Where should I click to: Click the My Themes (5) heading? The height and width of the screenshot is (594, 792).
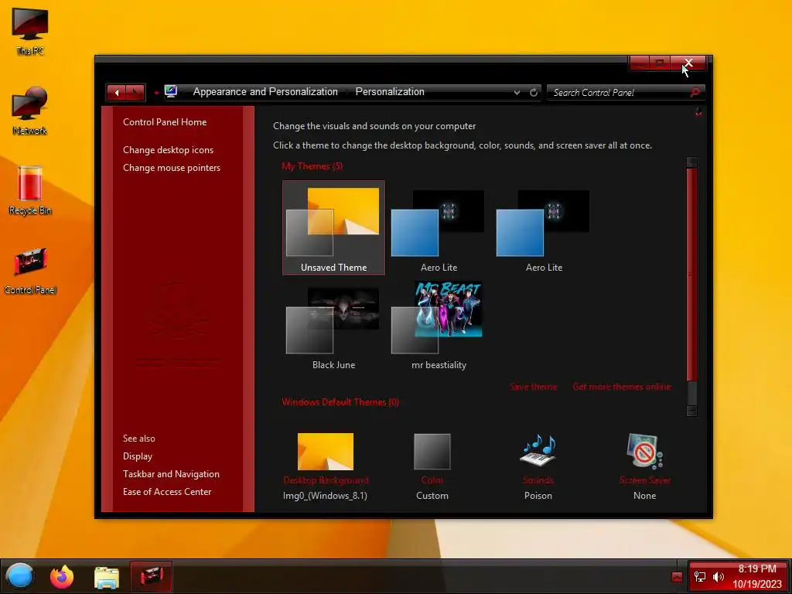tap(312, 166)
